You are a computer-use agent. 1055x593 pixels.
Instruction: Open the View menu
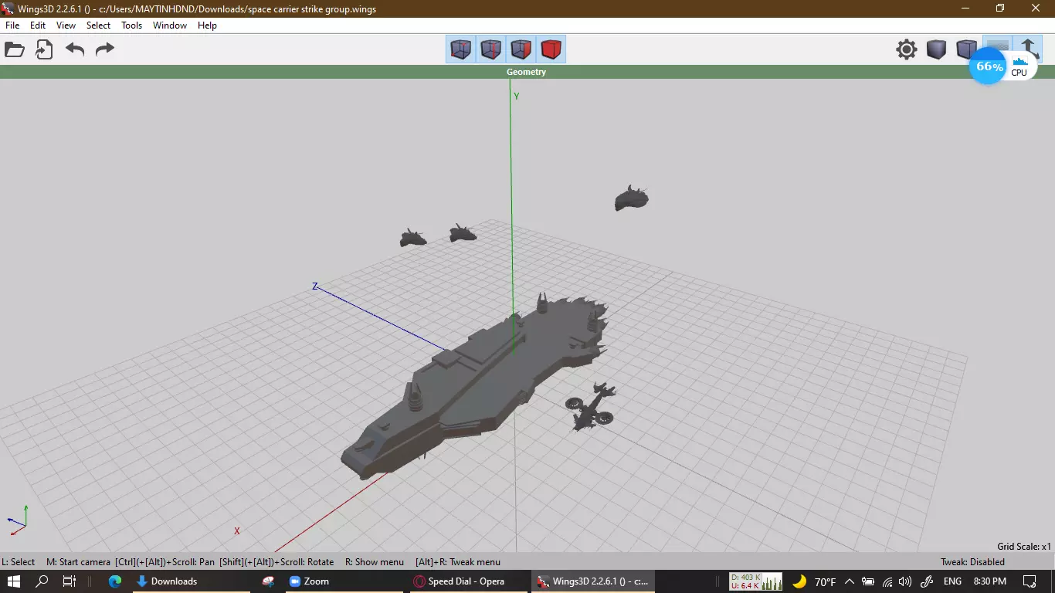point(66,25)
